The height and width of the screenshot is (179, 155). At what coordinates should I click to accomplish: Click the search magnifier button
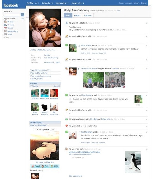pos(22,15)
